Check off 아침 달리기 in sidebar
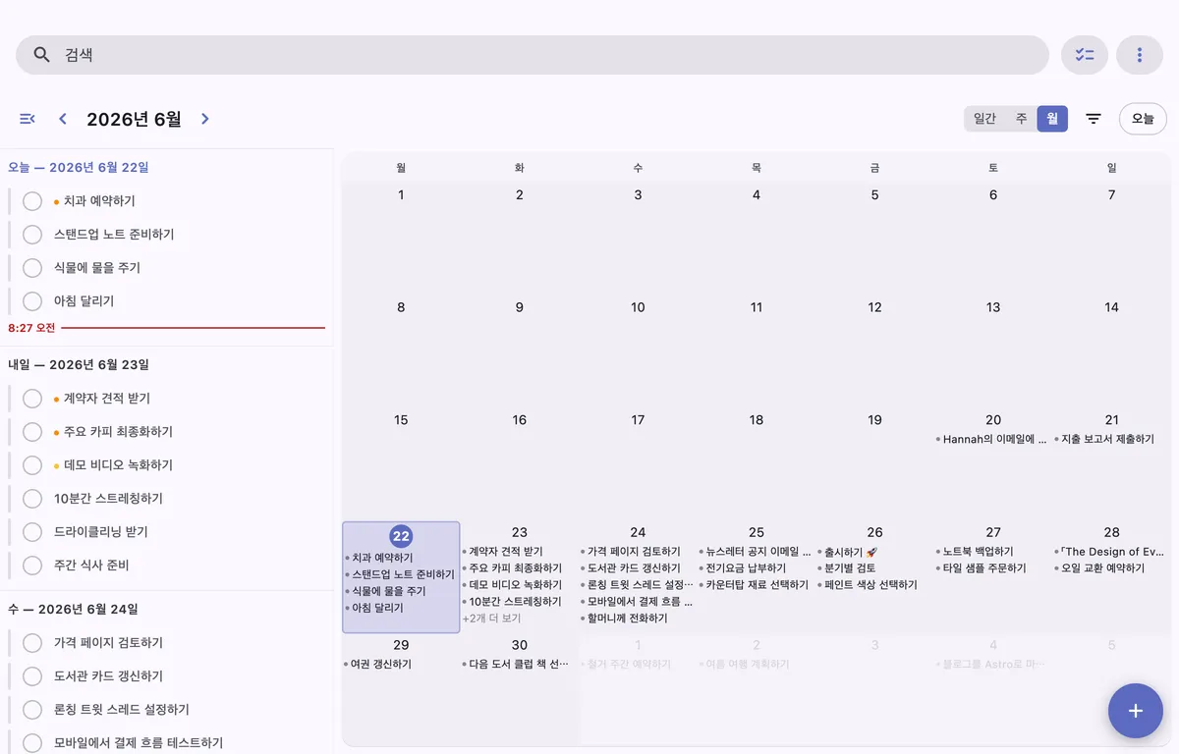 pos(32,301)
